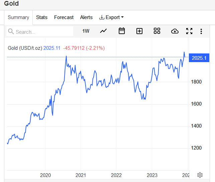Open the chart type line icon

click(103, 31)
